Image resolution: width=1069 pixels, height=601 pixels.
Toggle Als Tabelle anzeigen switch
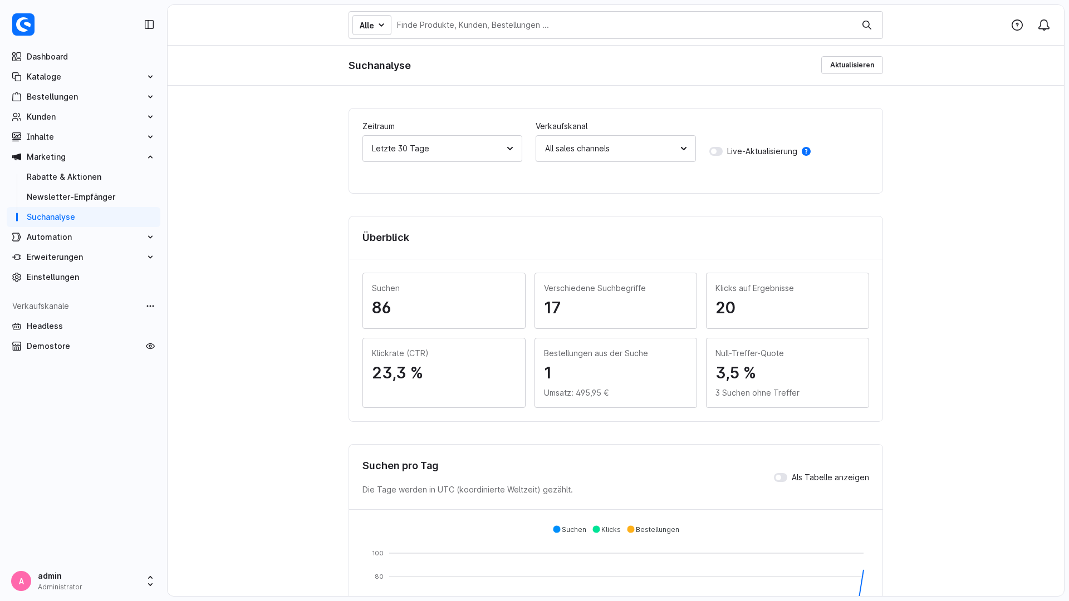(x=781, y=477)
